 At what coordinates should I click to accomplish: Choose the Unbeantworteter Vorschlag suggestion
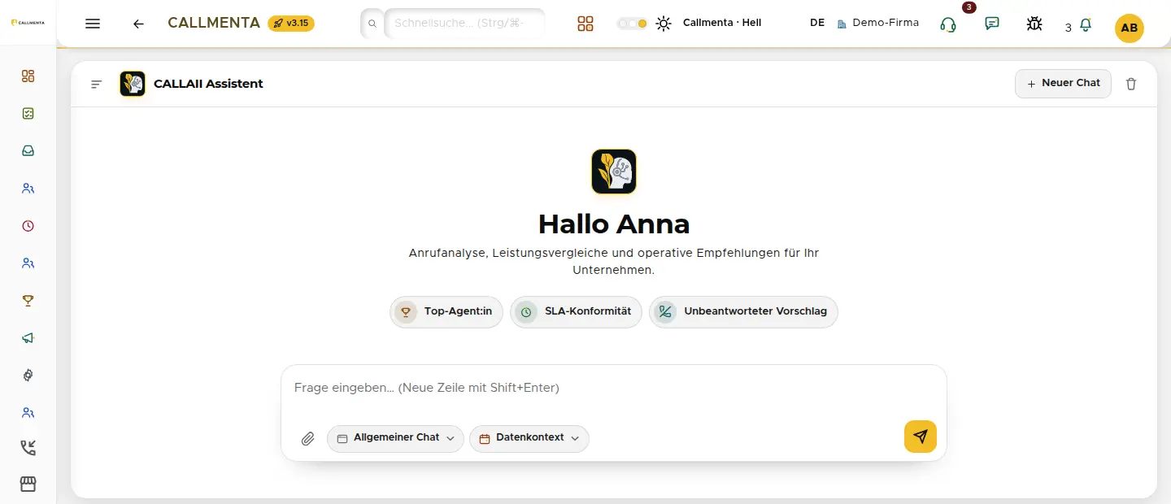(x=743, y=312)
